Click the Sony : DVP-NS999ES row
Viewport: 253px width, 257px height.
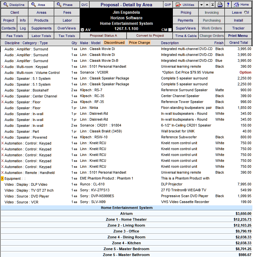point(126,196)
